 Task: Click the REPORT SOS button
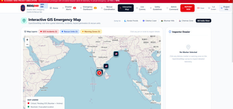point(187,8)
